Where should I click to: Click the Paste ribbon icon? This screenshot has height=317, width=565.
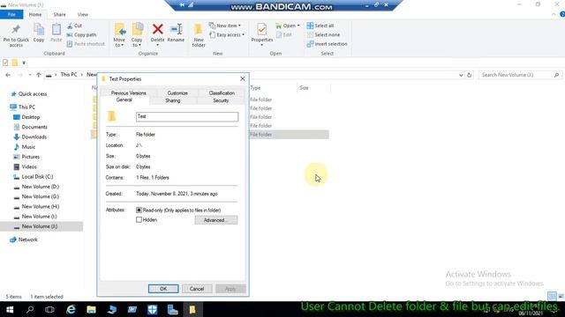click(x=56, y=33)
